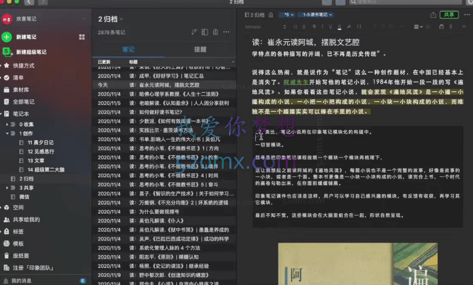Click the back navigation arrow in title bar

(x=29, y=3)
